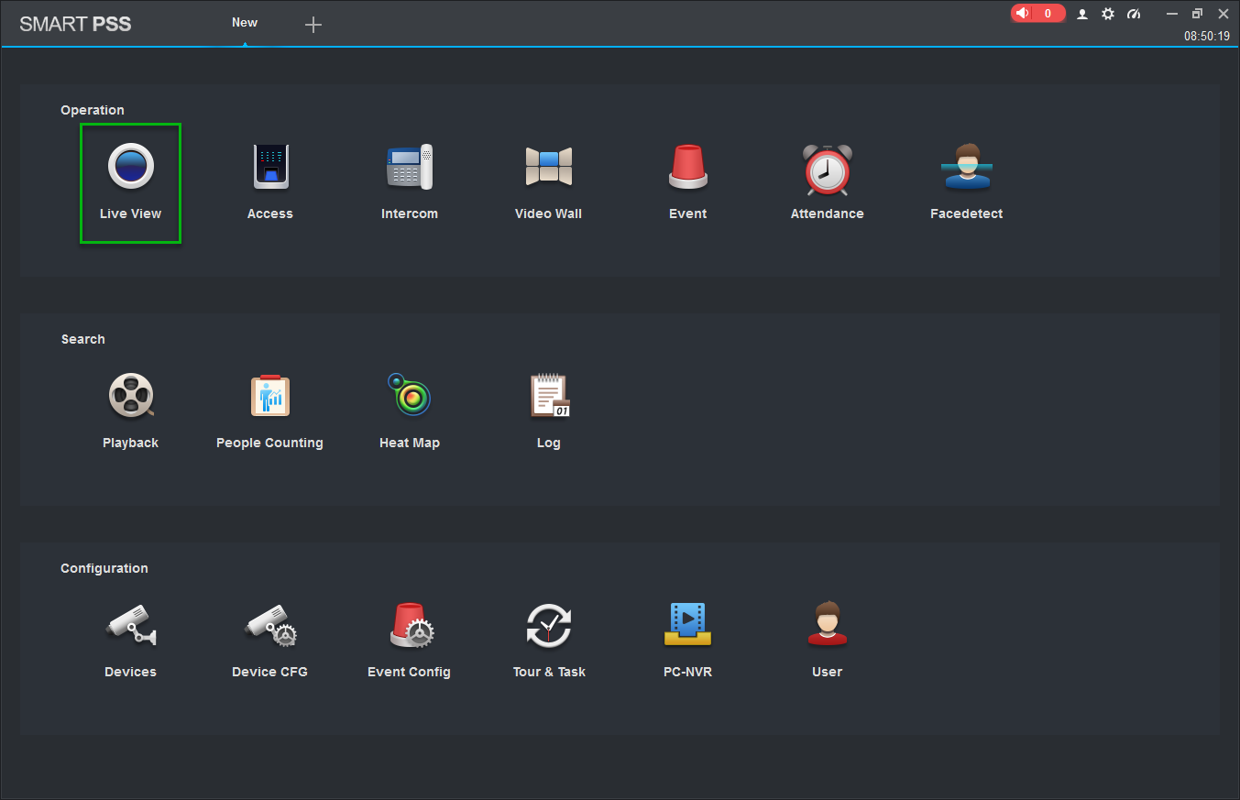This screenshot has height=800, width=1240.
Task: Click the SMART PSS logo
Action: (75, 24)
